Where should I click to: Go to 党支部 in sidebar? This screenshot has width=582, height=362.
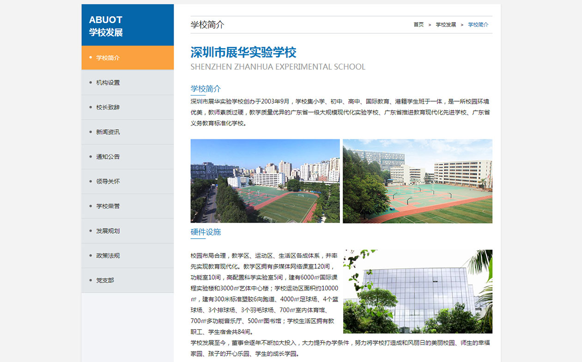click(127, 280)
